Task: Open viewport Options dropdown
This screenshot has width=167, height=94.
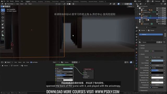Action: pyautogui.click(x=131, y=7)
